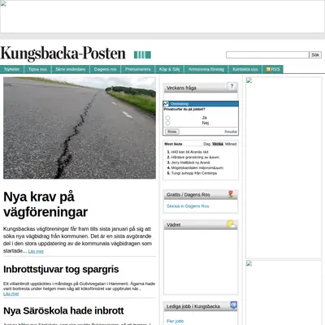Open headline 'Nya krav på vägföreningar'
The image size is (325, 325).
point(45,205)
